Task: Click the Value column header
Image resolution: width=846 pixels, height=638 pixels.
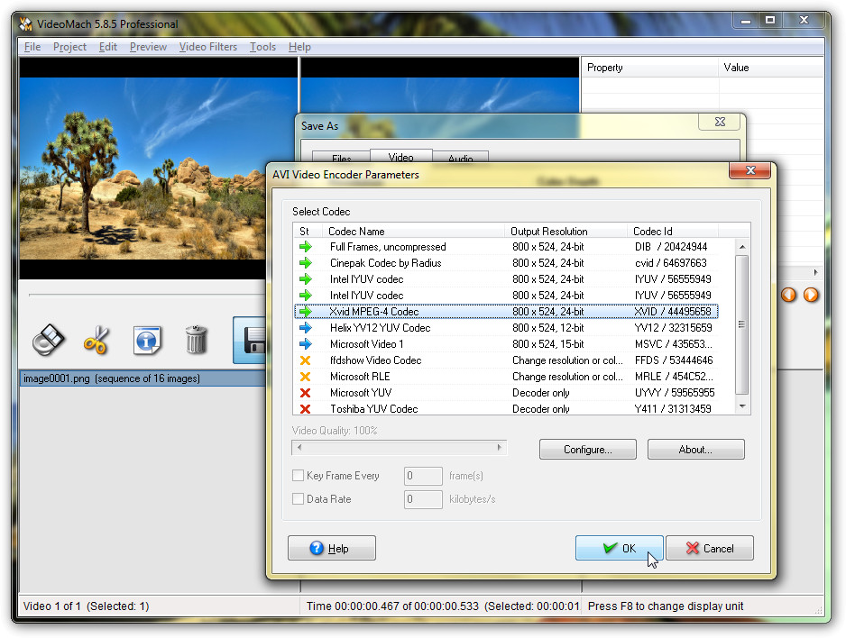Action: 770,68
